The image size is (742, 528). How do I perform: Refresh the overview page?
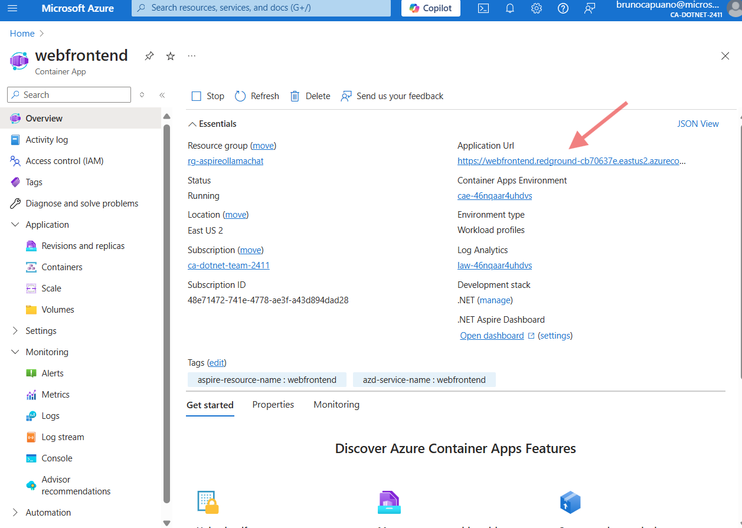[257, 96]
